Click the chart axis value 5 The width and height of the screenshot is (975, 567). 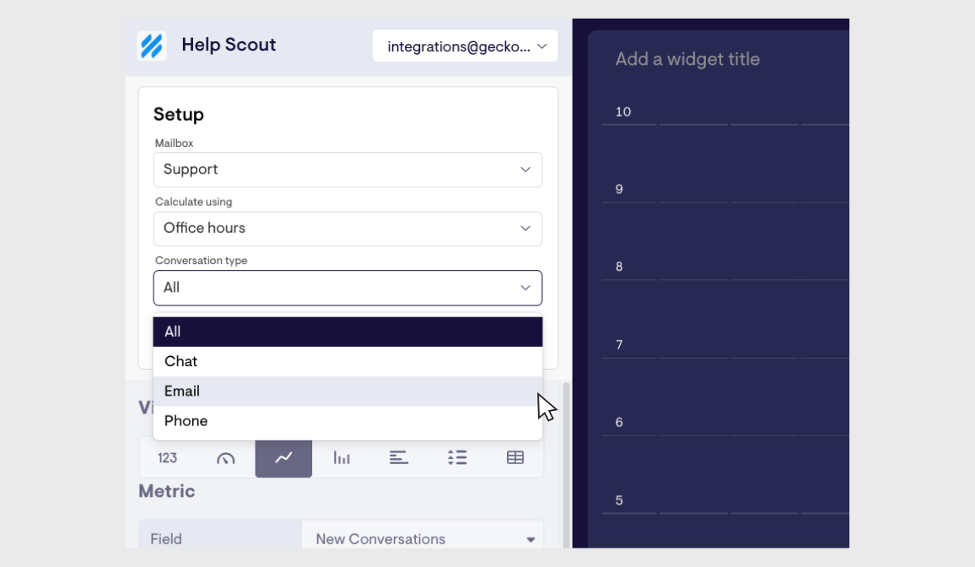click(619, 500)
